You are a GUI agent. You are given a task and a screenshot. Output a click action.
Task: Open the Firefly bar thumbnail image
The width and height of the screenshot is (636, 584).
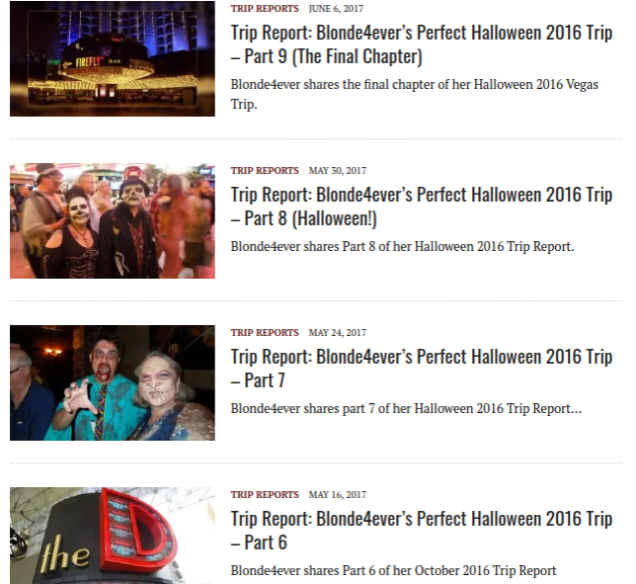[113, 58]
